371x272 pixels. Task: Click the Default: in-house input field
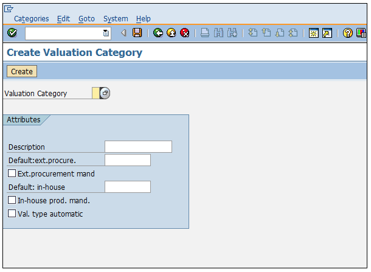128,187
